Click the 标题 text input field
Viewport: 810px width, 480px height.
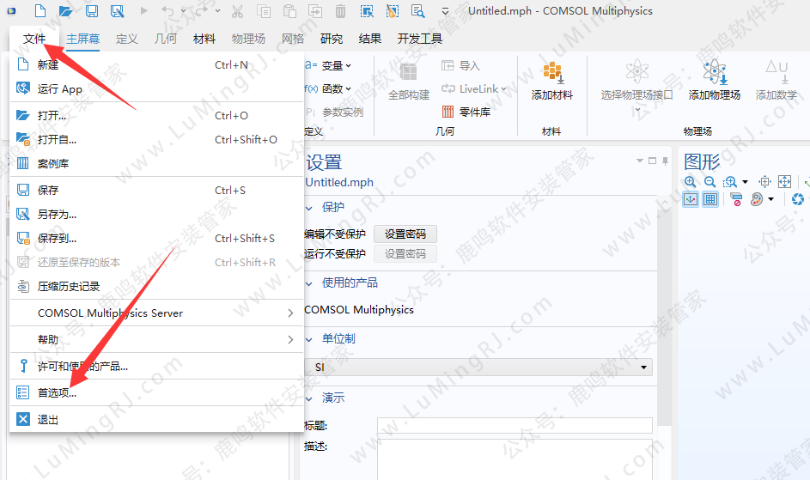click(515, 426)
